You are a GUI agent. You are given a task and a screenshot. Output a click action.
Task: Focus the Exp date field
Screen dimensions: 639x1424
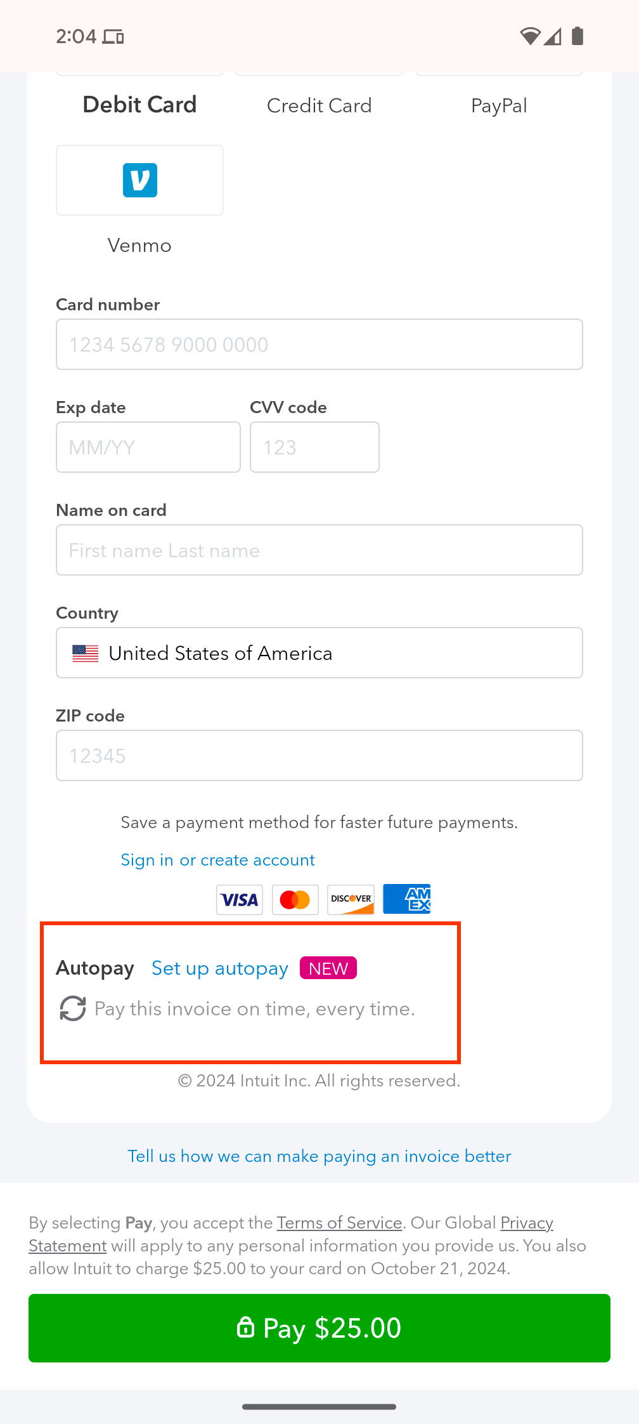pos(148,447)
